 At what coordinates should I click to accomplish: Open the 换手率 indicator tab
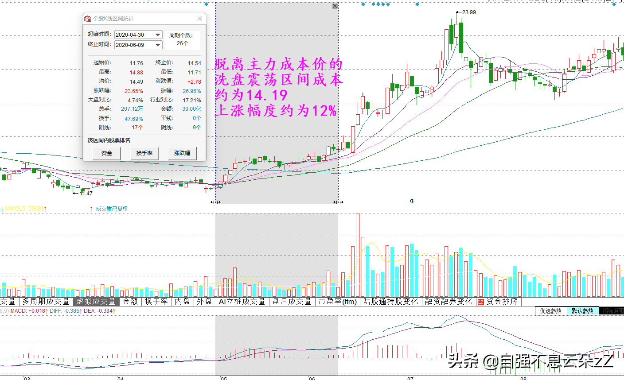[x=156, y=302]
